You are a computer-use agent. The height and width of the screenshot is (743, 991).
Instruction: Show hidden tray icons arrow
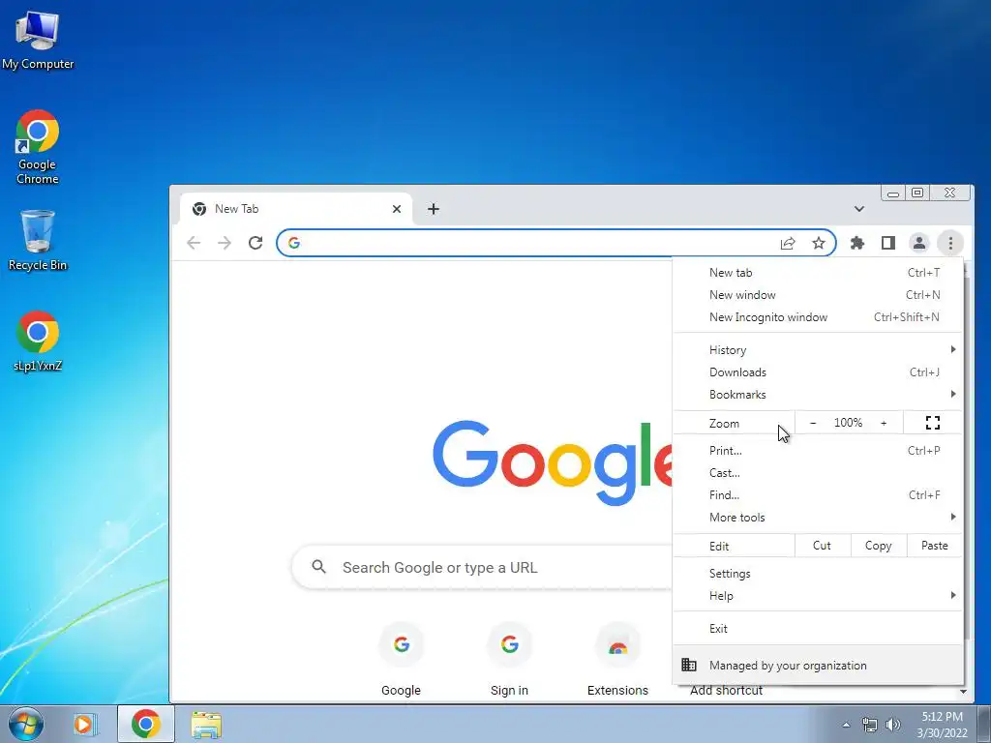point(846,725)
